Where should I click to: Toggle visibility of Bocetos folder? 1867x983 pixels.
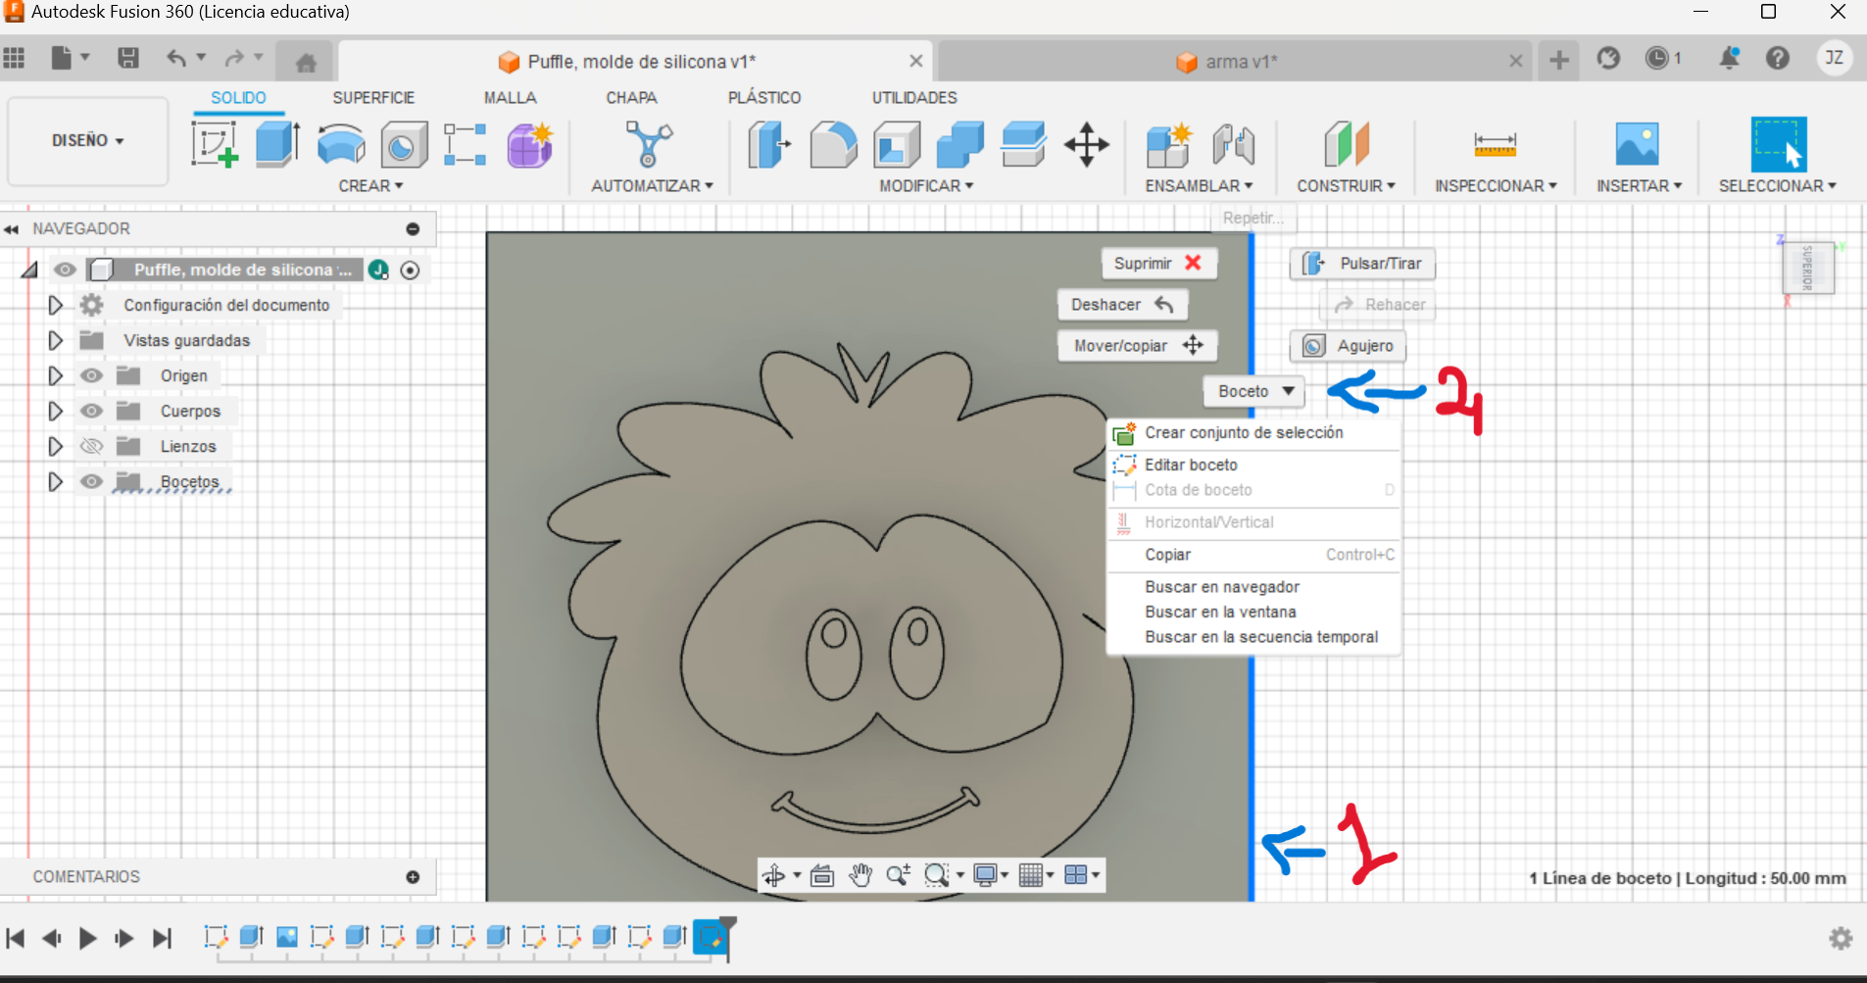point(91,481)
